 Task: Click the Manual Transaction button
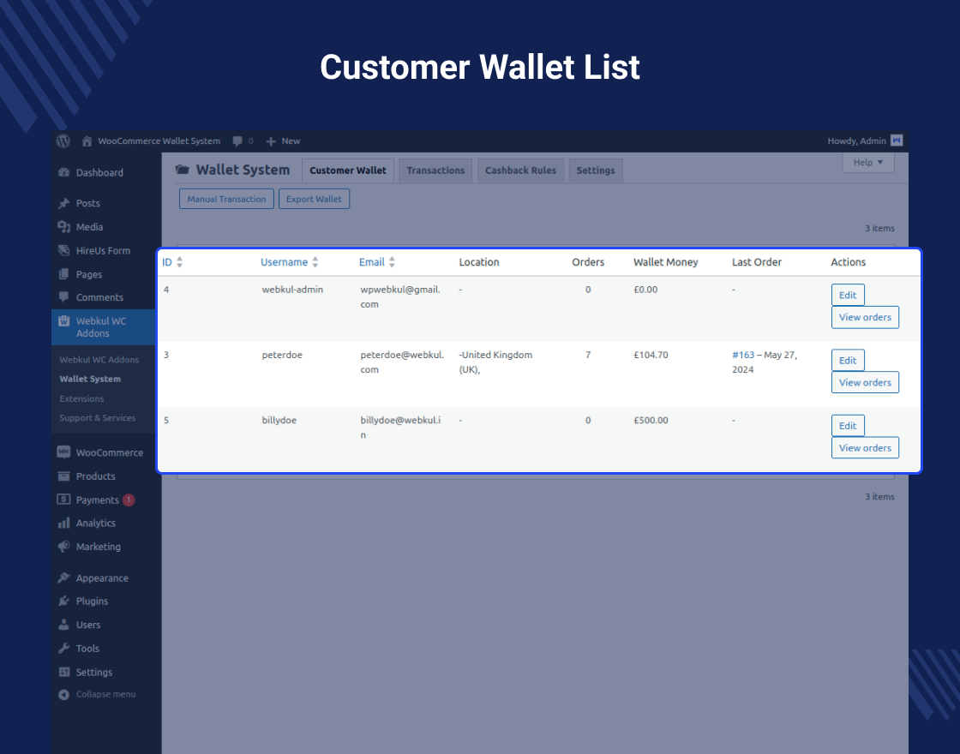[x=225, y=198]
